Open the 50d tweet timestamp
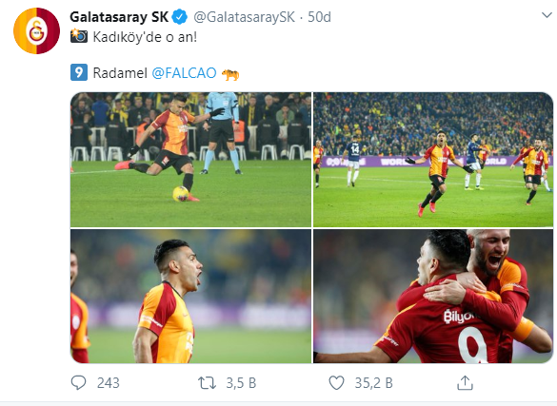Screen dimensions: 557x406 pos(319,17)
